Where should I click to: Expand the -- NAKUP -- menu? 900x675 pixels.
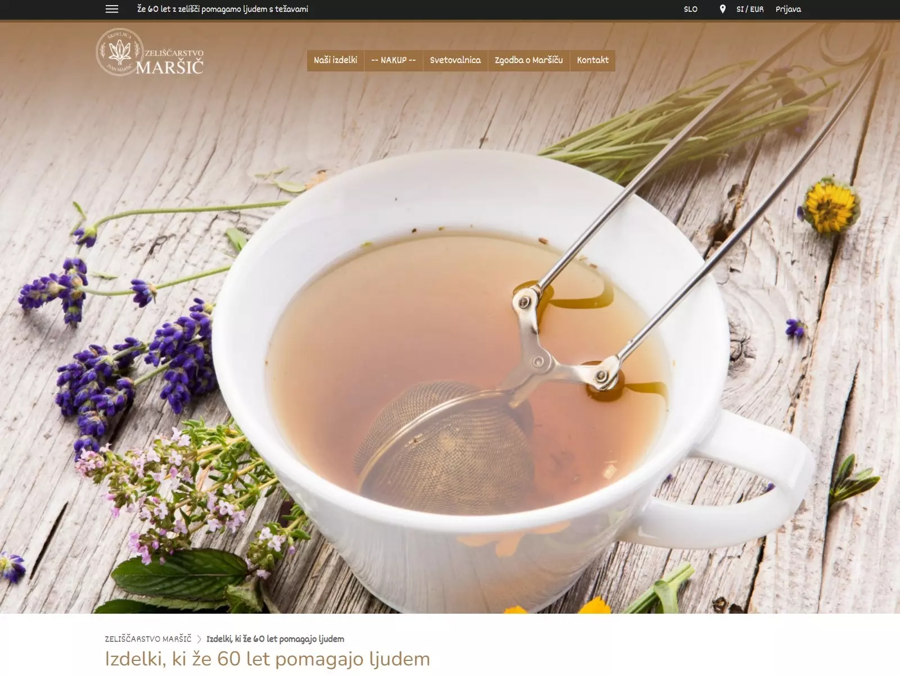393,60
